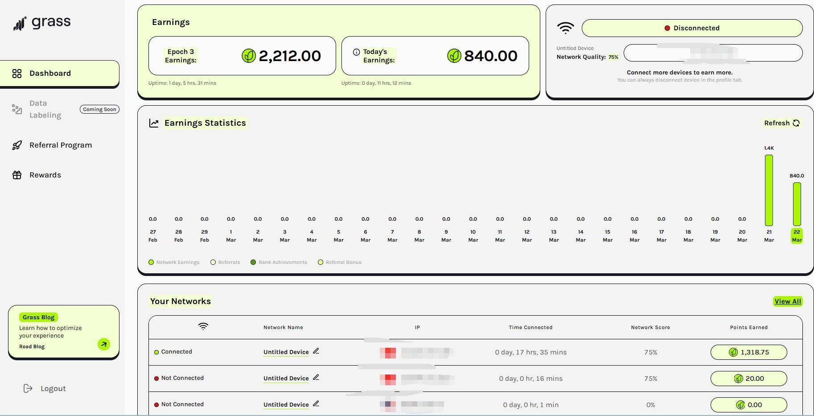814x416 pixels.
Task: Edit name of device earning 1,318.75 points
Action: tap(316, 351)
